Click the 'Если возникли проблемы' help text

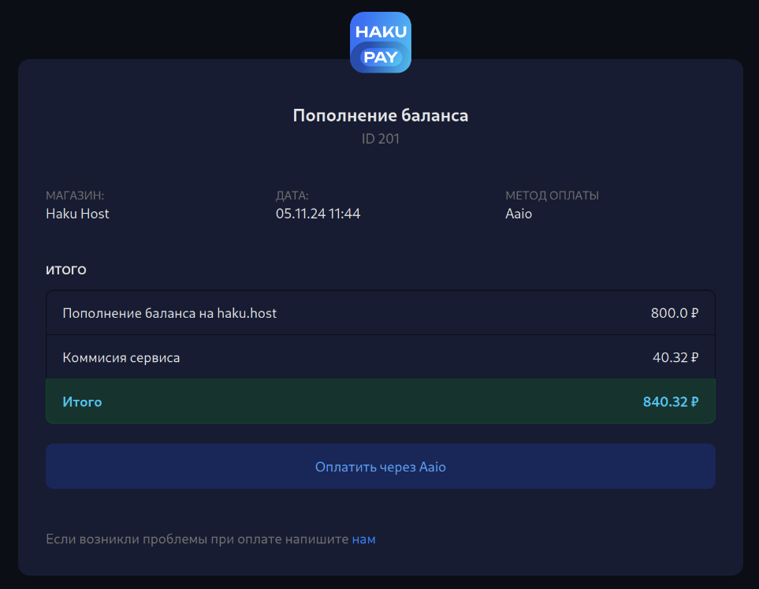[x=197, y=539]
